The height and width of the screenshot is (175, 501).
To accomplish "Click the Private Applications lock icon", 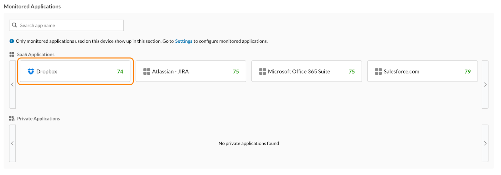I will 12,119.
